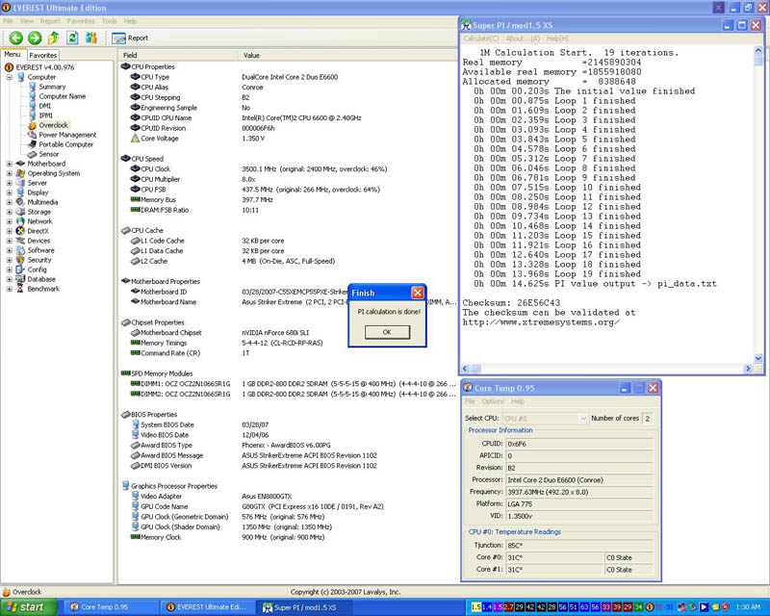Image resolution: width=770 pixels, height=616 pixels.
Task: Select the CPU FSB row
Action: point(289,190)
